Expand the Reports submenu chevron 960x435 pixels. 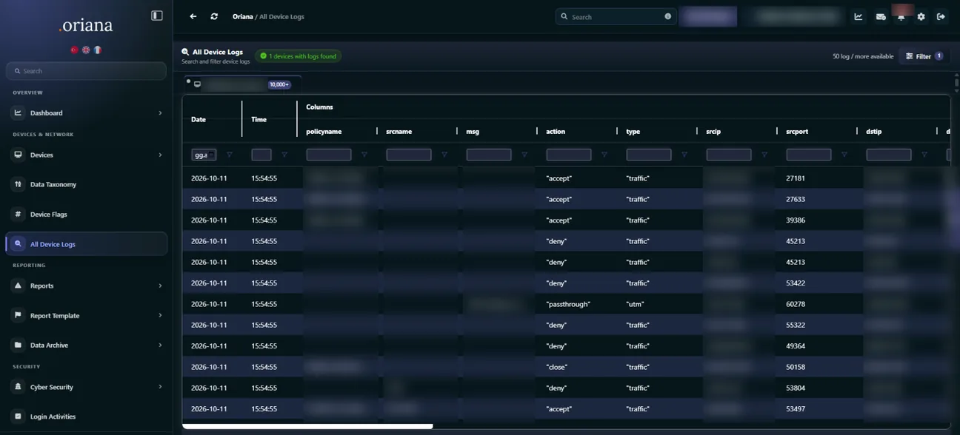point(160,286)
